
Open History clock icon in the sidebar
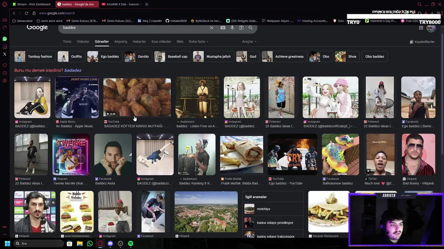[x=5, y=73]
